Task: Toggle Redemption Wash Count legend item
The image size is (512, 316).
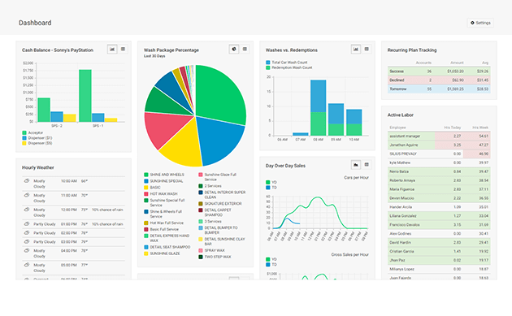Action: [x=289, y=67]
